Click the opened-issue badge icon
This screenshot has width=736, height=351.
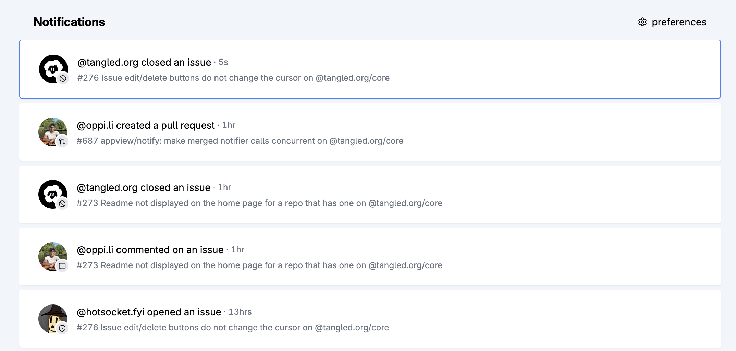(62, 328)
